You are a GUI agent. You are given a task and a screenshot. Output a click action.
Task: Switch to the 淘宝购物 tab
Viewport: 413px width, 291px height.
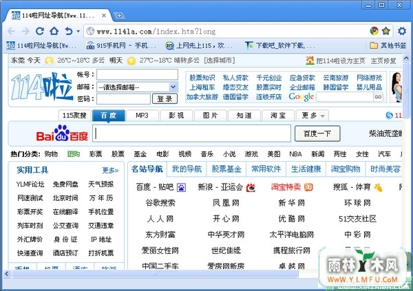click(346, 169)
